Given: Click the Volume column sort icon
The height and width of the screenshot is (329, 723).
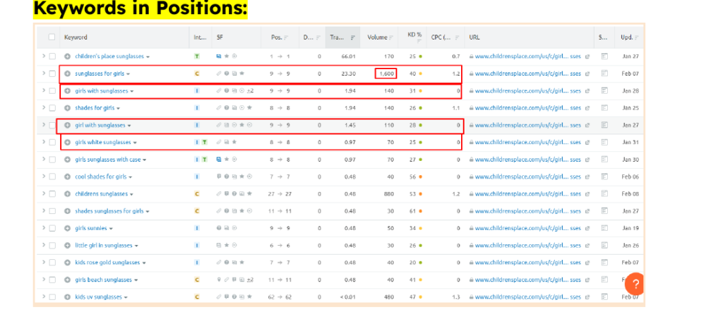Looking at the screenshot, I should (391, 38).
